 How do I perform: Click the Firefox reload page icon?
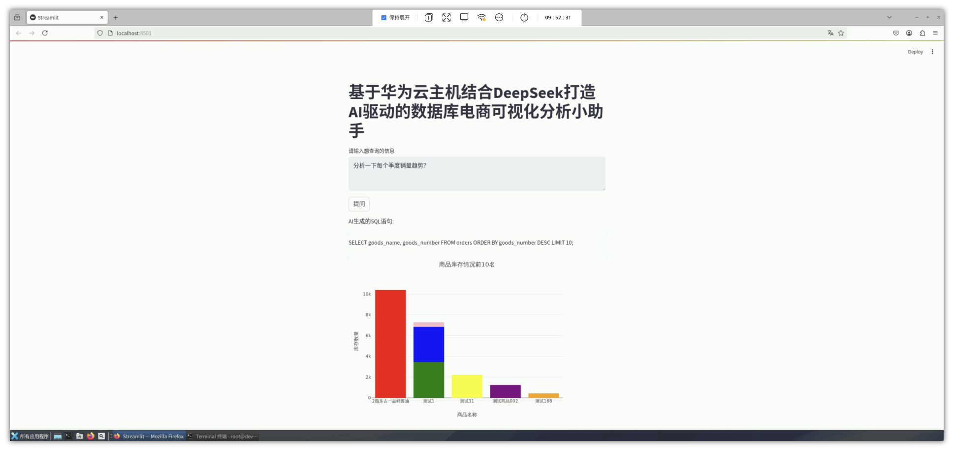(45, 33)
